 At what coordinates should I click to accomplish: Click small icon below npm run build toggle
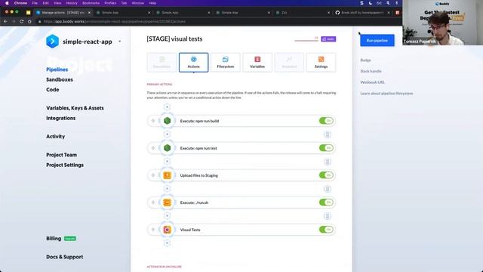(328, 134)
